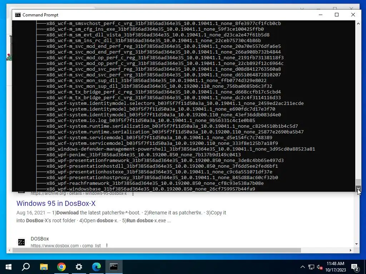Click the muted volume tray icon
The height and width of the screenshot is (274, 366).
tap(320, 267)
